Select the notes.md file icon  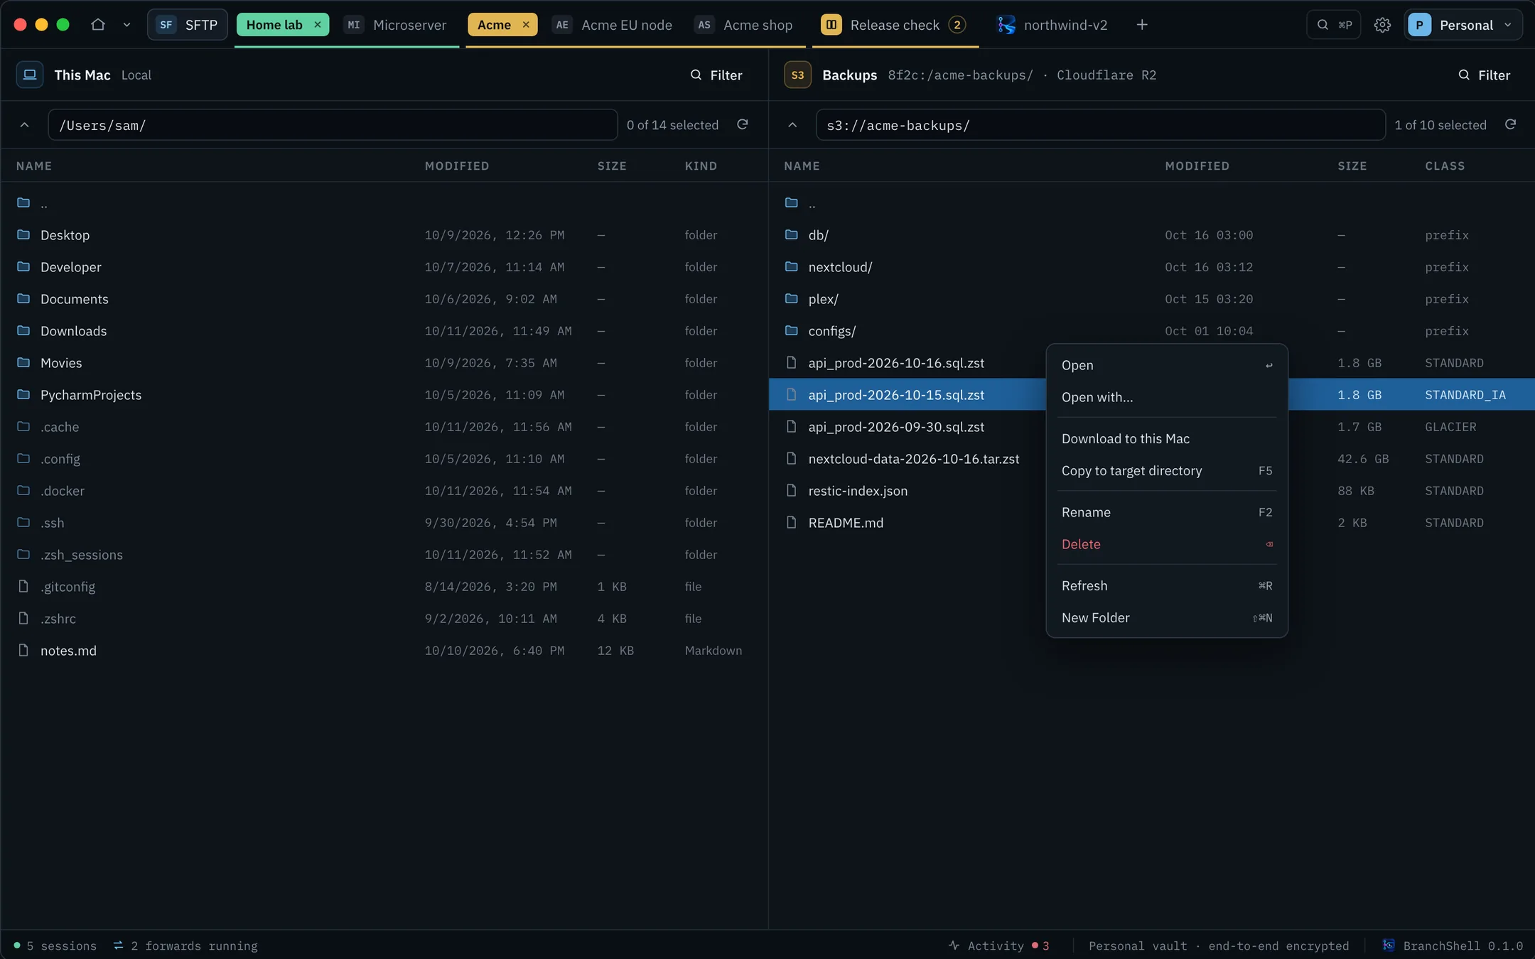[23, 651]
